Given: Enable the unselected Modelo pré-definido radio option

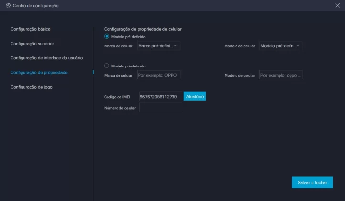Looking at the screenshot, I should [x=107, y=66].
